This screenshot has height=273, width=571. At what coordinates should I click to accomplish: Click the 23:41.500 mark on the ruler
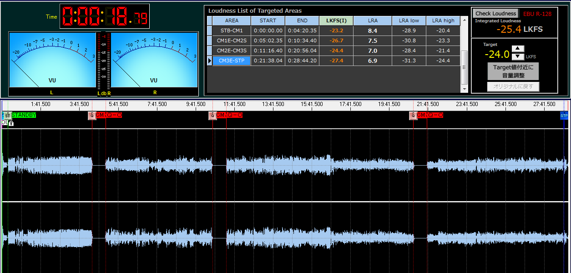(x=467, y=104)
